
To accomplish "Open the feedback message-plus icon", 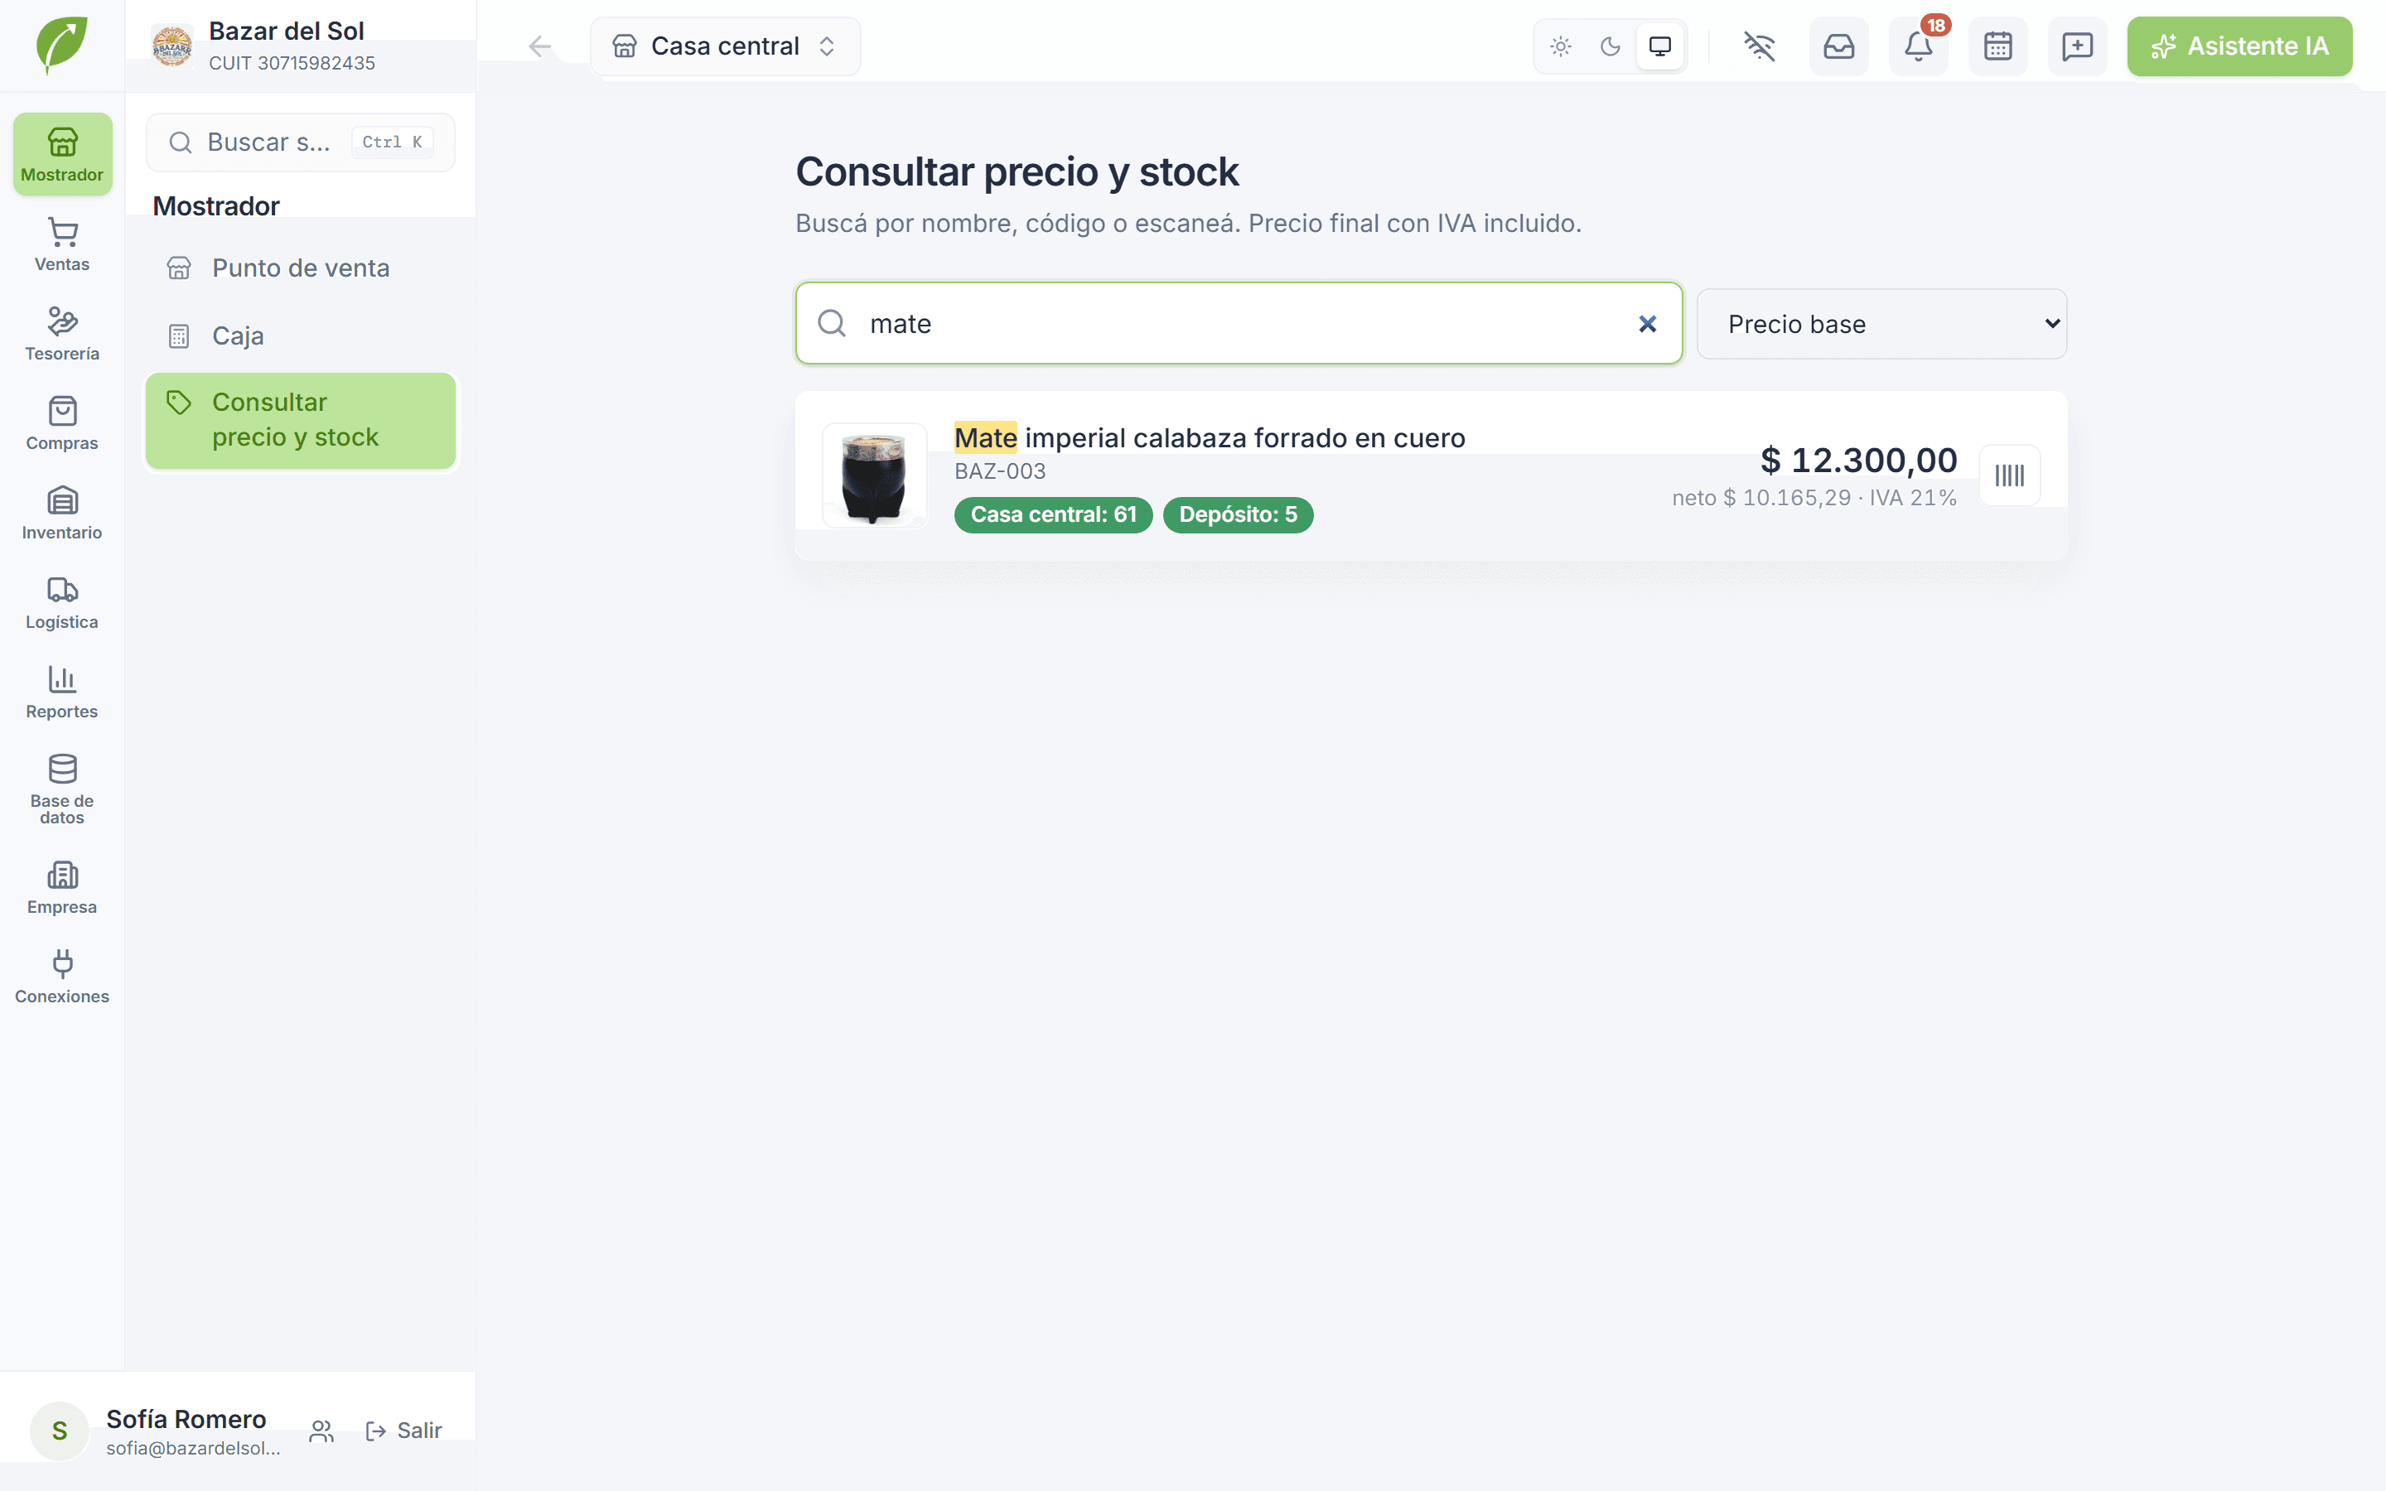I will pyautogui.click(x=2078, y=46).
